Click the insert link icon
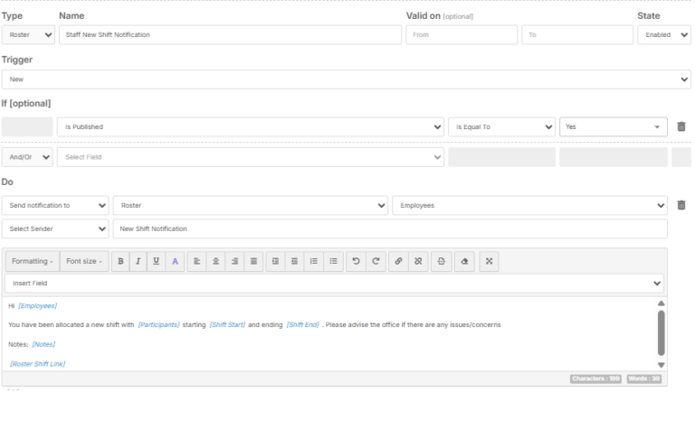Screen dimensions: 695x438 [x=397, y=261]
